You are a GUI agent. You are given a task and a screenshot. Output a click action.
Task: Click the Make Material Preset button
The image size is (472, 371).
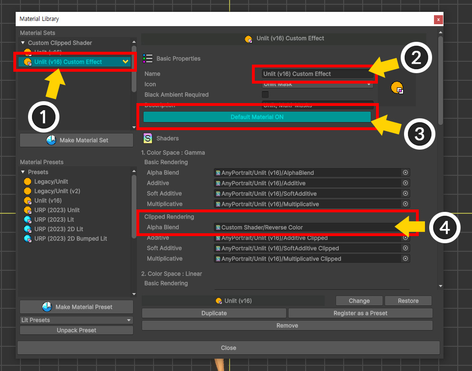pyautogui.click(x=77, y=307)
